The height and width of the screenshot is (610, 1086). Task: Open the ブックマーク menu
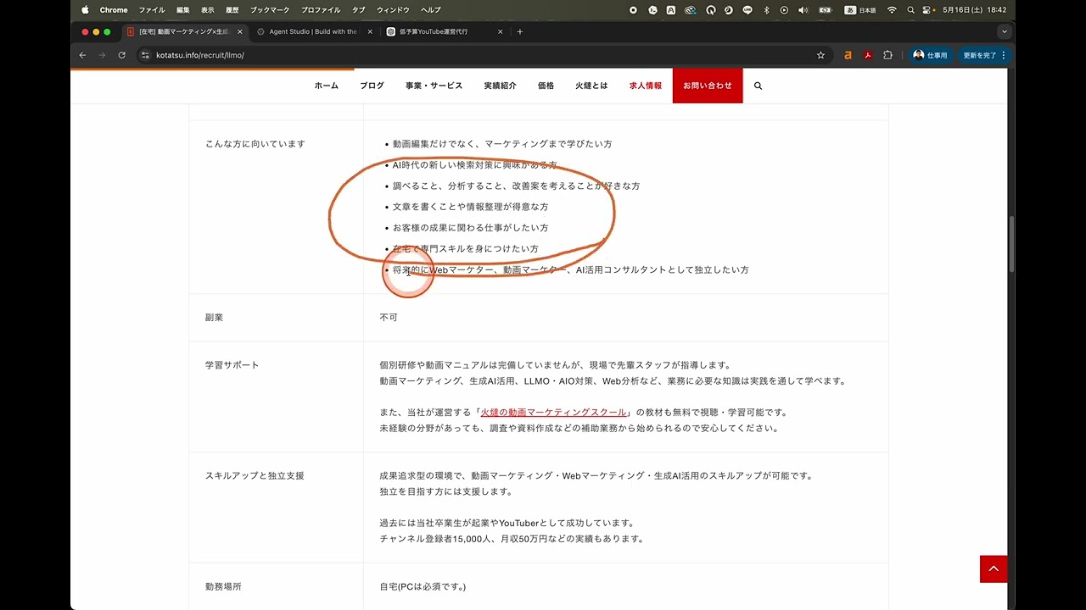pos(271,10)
